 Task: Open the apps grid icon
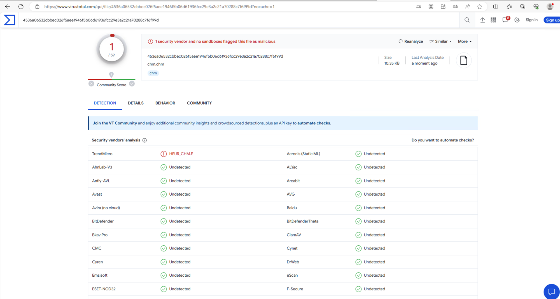click(x=493, y=20)
